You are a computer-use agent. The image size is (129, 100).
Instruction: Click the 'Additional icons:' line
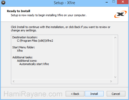(x=27, y=61)
